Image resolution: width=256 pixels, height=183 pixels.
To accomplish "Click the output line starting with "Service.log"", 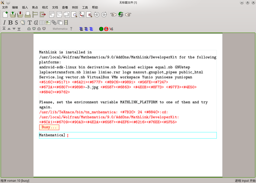I will (x=116, y=77).
